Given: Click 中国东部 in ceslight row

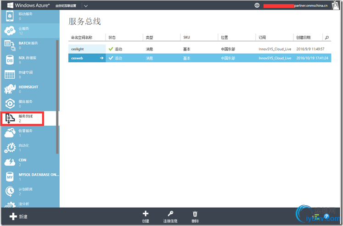Looking at the screenshot, I should (228, 49).
